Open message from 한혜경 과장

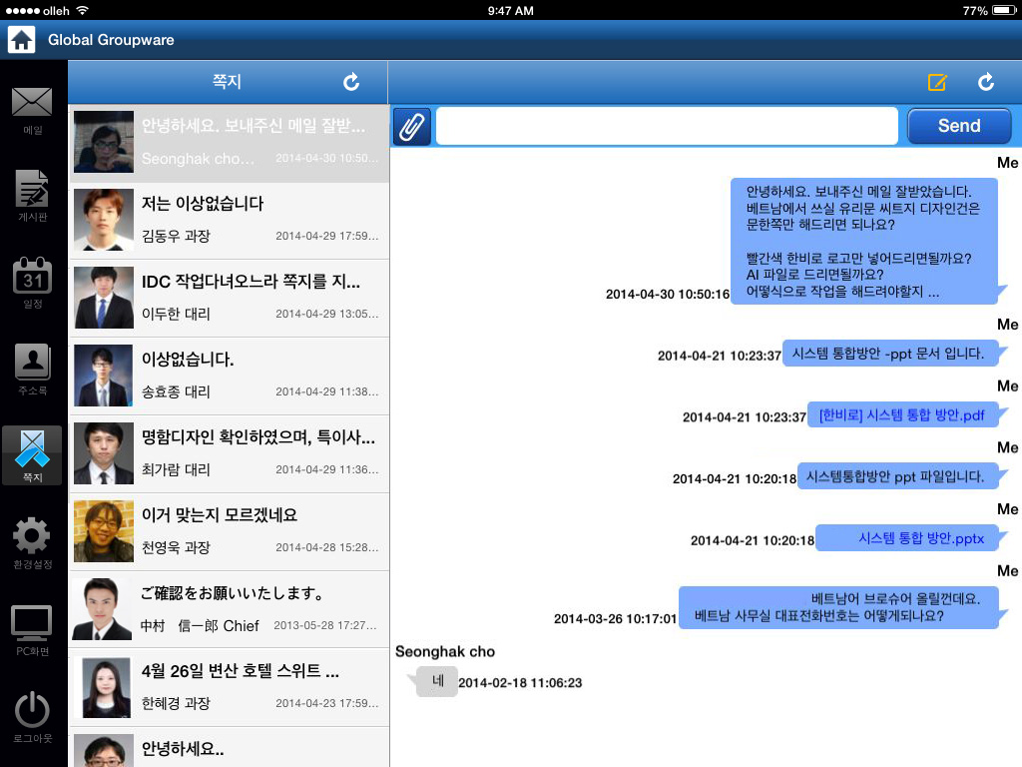tap(229, 687)
